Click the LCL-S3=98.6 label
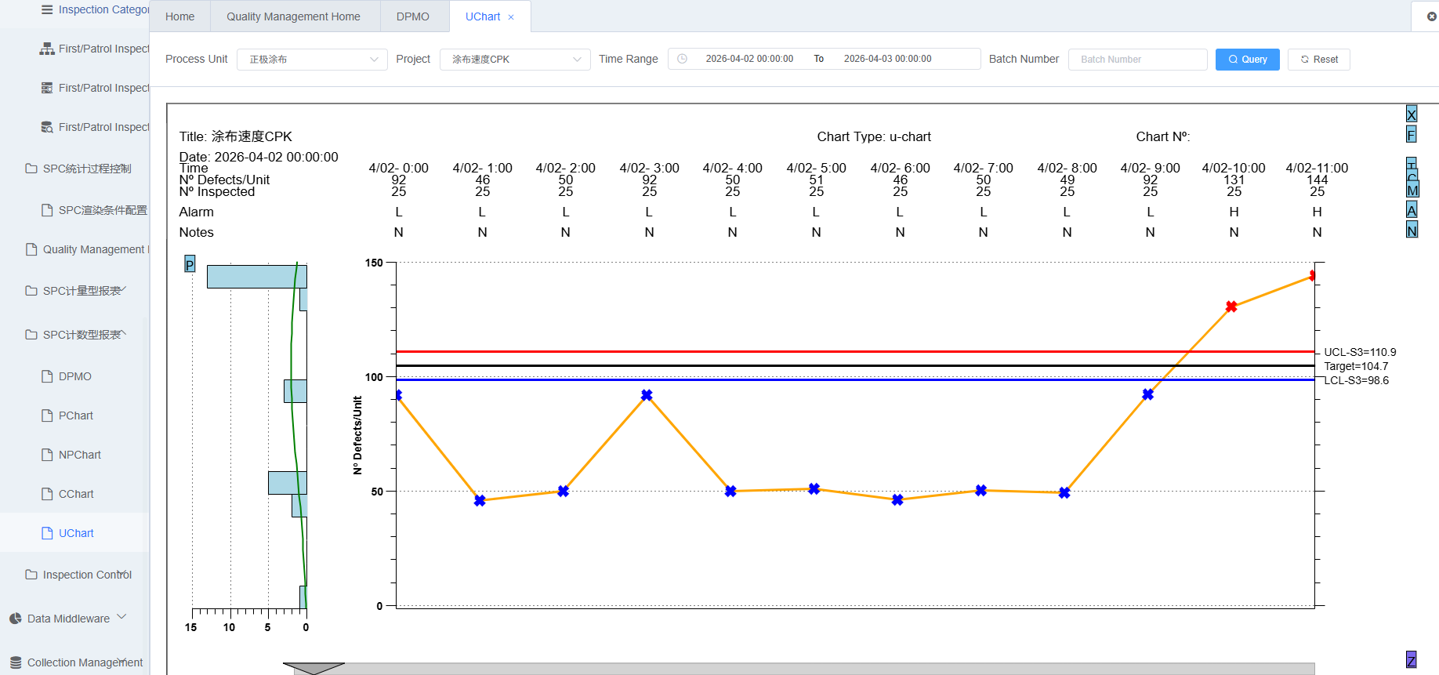Viewport: 1439px width, 675px height. (1357, 380)
